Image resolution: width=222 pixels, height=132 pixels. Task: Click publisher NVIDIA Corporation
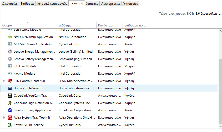(x=72, y=37)
